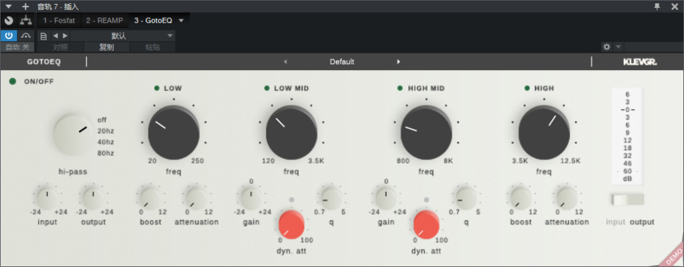Open the 默认 preset dropdown
The height and width of the screenshot is (267, 684).
(123, 36)
